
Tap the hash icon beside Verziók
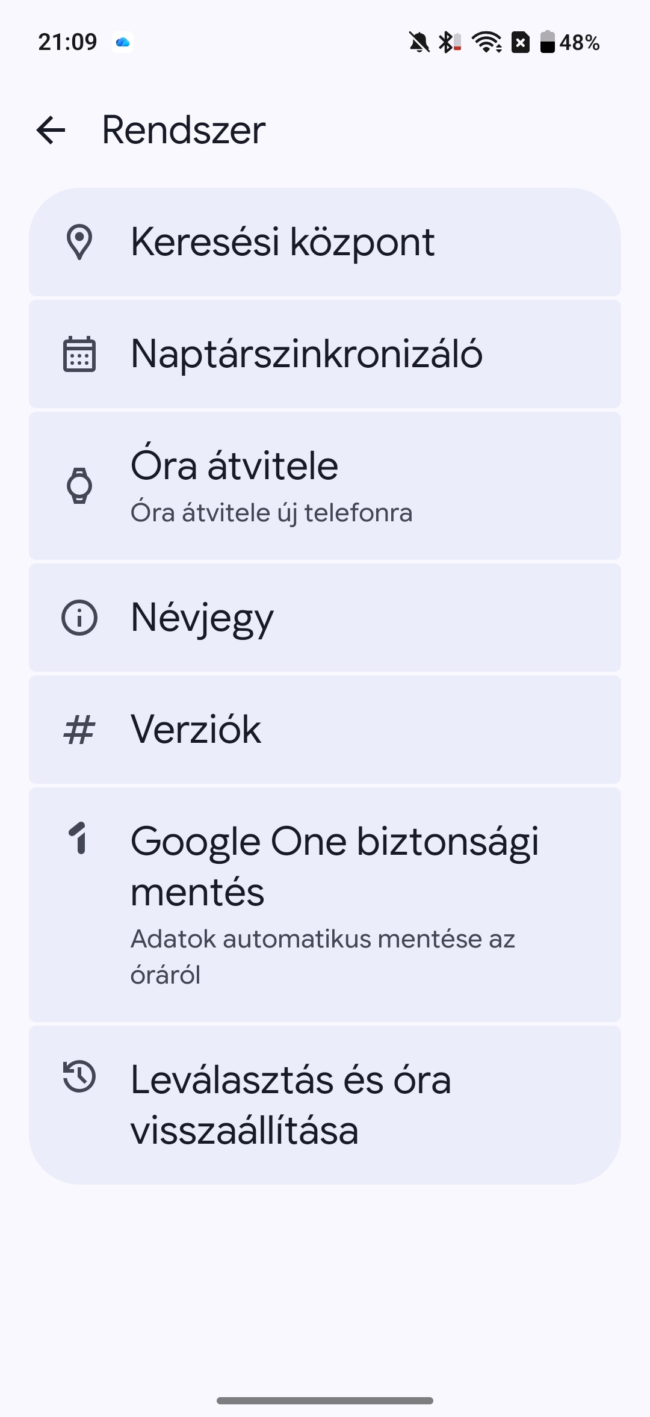coord(79,730)
